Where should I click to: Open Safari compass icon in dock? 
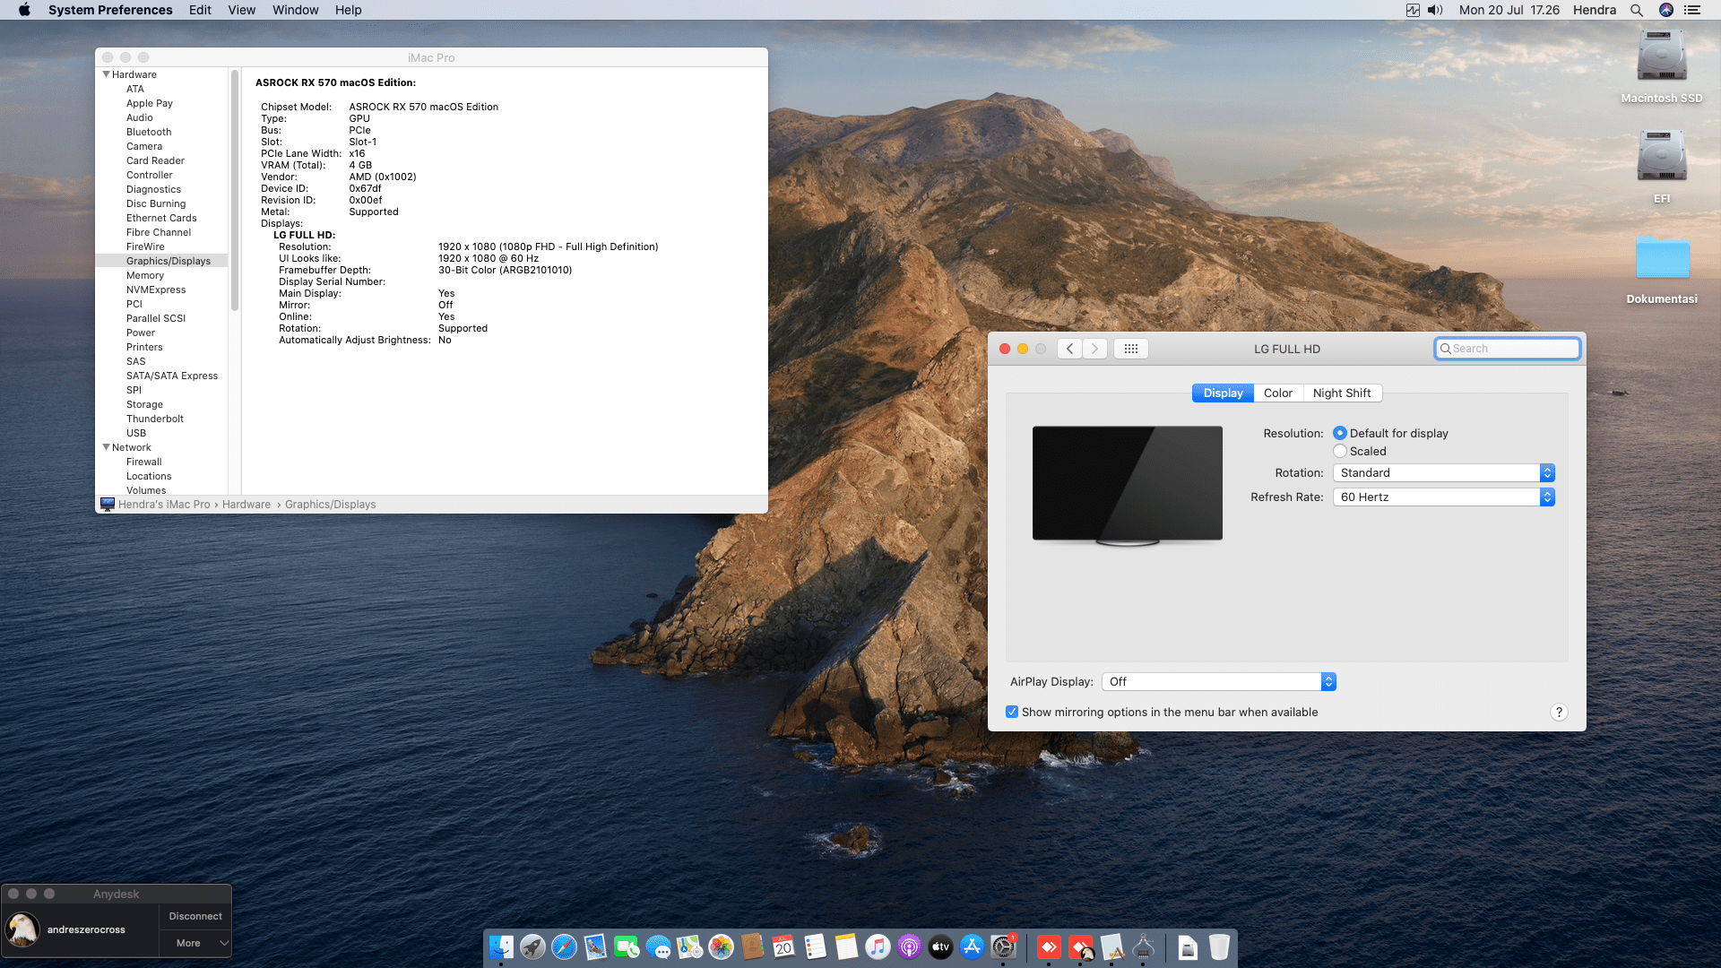564,946
